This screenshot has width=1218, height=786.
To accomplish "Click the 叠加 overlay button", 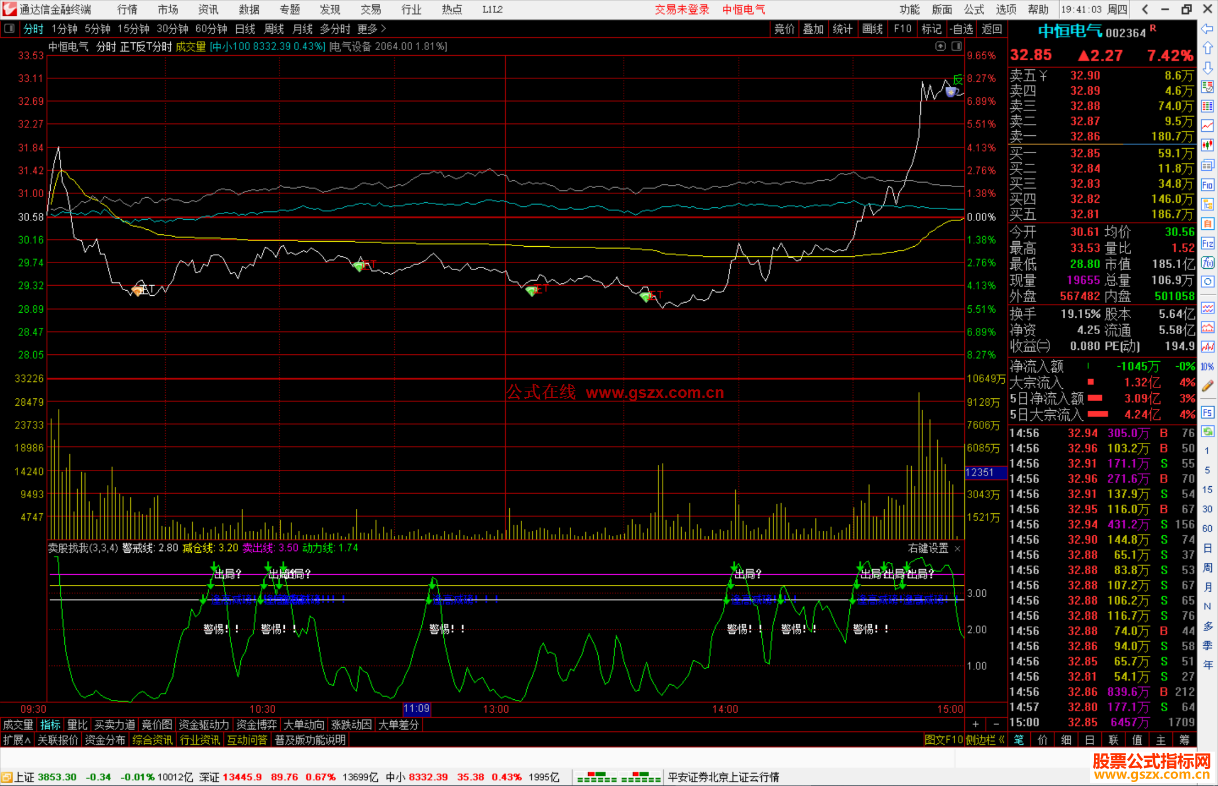I will pyautogui.click(x=814, y=29).
